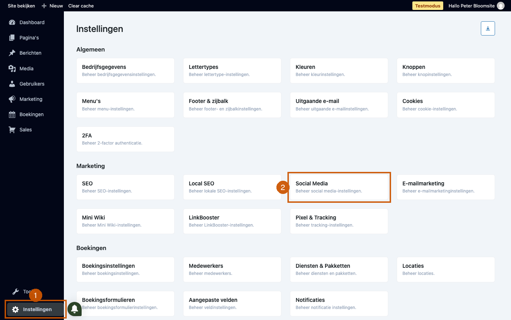Open Lettertypes settings card
Image resolution: width=511 pixels, height=320 pixels.
(x=232, y=71)
